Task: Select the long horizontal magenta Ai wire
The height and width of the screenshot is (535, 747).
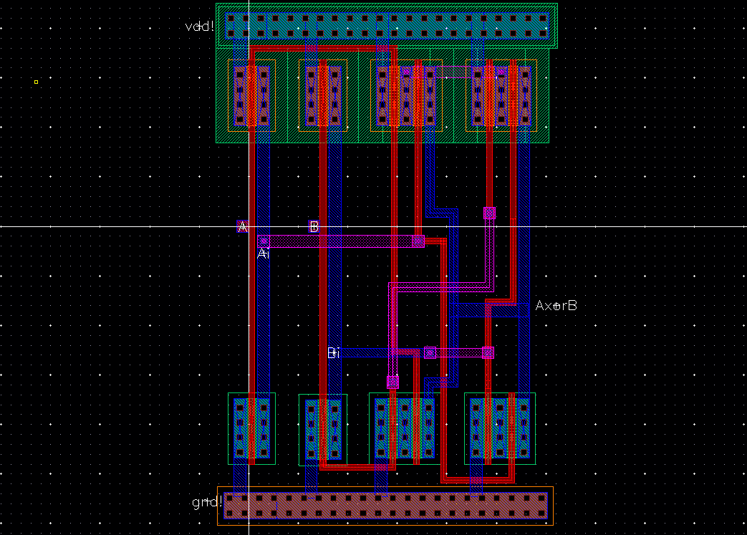Action: [341, 241]
